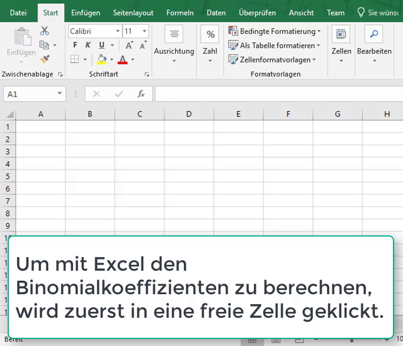Select column header B
This screenshot has width=403, height=346.
90,114
